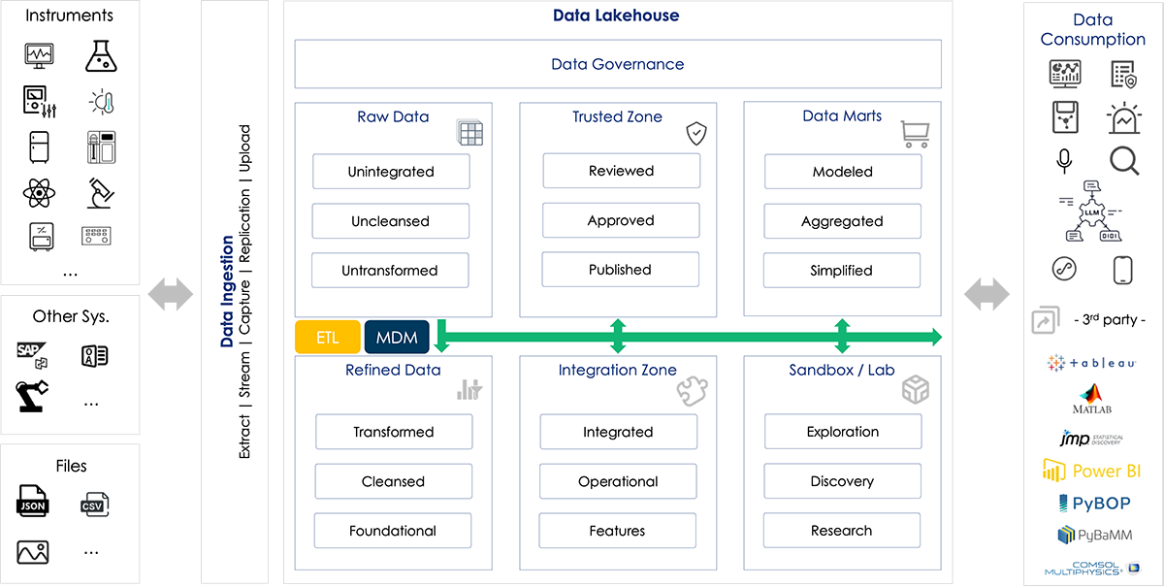Click the flask instrument icon

pos(101,56)
